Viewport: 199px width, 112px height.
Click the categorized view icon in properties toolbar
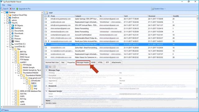[47, 67]
